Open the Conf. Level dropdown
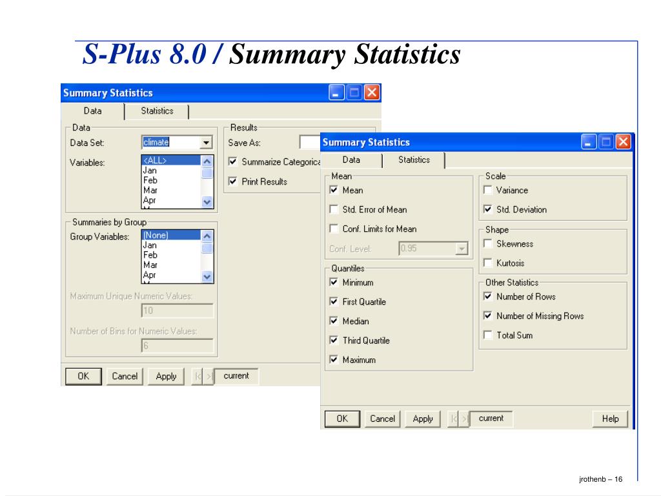The width and height of the screenshot is (661, 496). click(x=462, y=249)
